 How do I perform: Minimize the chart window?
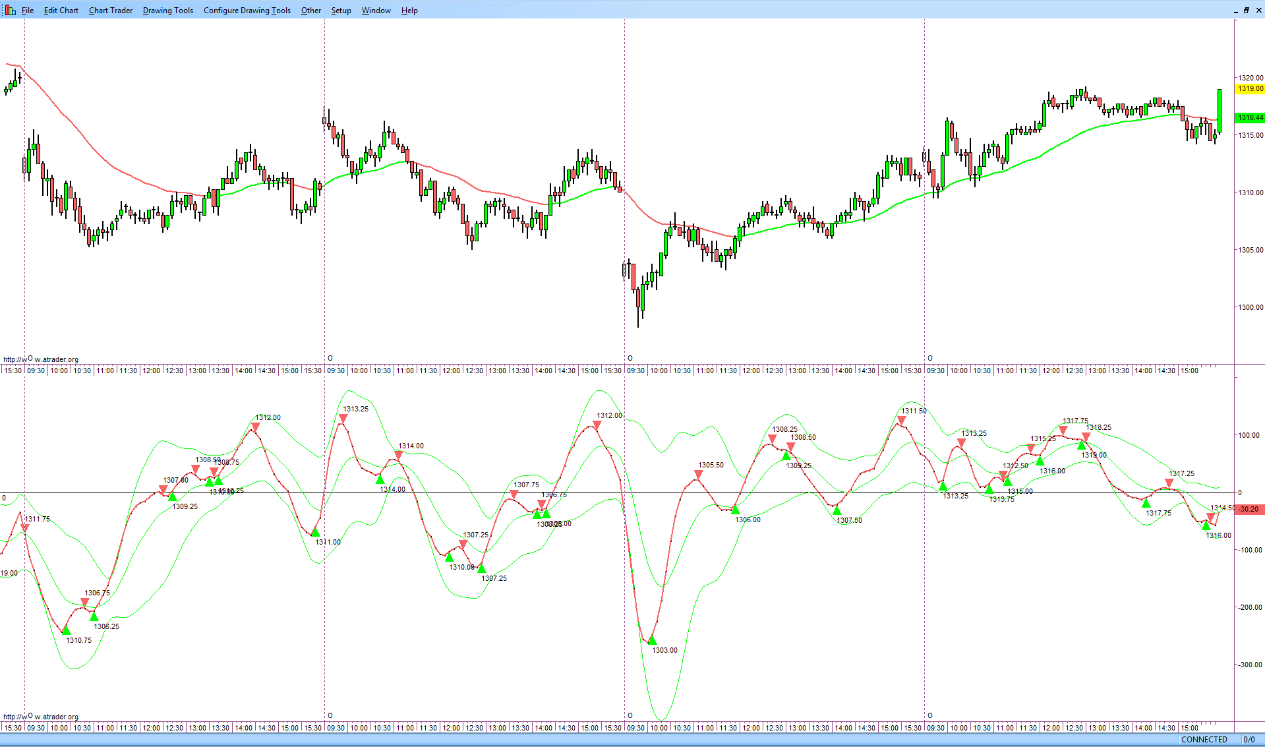(x=1235, y=10)
